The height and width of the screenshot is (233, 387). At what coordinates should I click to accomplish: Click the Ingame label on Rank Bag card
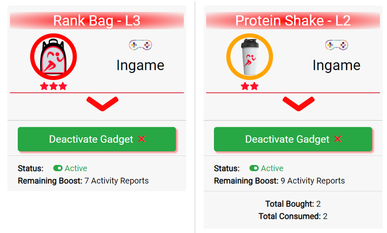[141, 65]
